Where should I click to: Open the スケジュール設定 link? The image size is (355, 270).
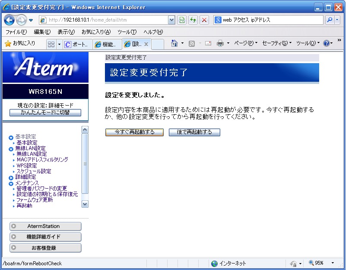pyautogui.click(x=34, y=171)
